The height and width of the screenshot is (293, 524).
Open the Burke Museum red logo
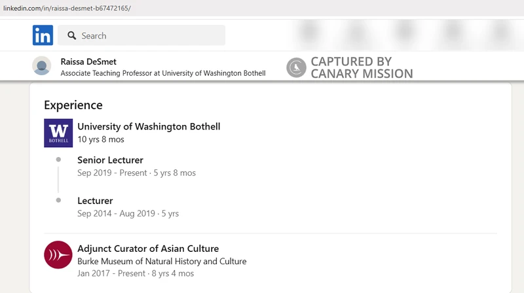click(x=58, y=254)
